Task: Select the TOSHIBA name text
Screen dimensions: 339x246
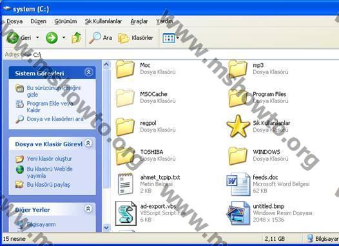Action: pos(151,152)
